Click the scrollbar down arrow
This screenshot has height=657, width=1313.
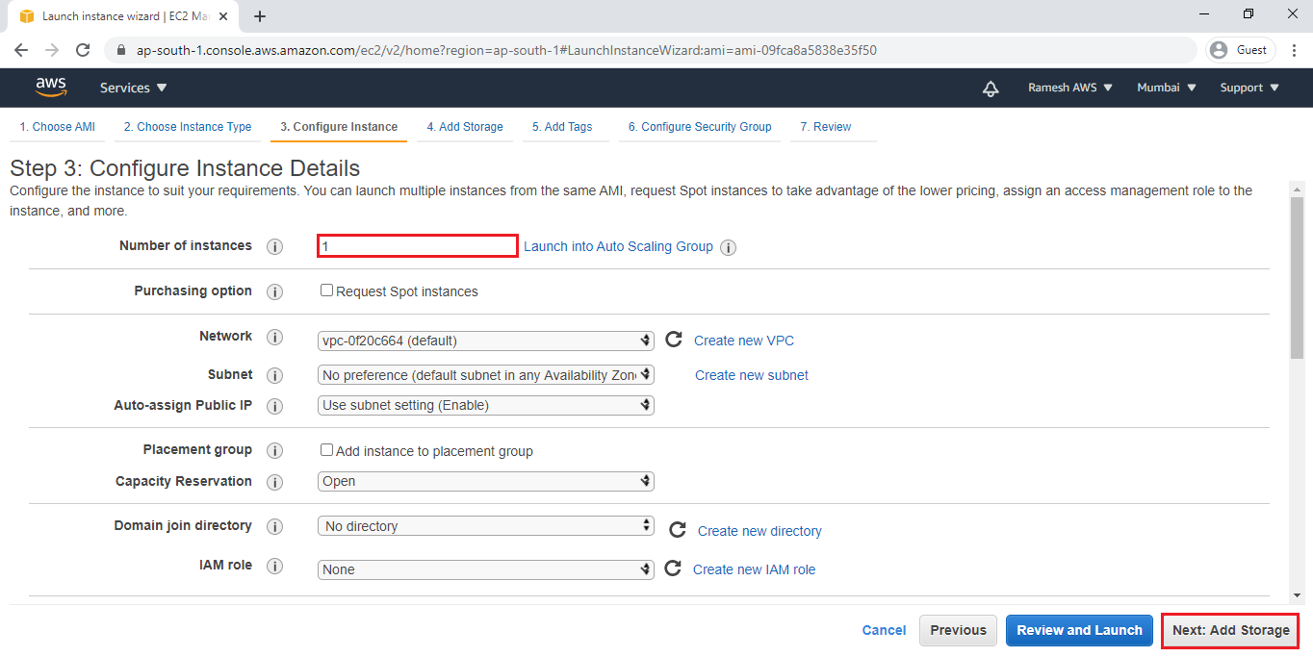point(1297,595)
